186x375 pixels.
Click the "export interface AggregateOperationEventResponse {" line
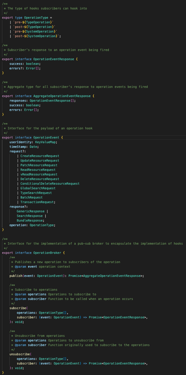[x=48, y=96]
